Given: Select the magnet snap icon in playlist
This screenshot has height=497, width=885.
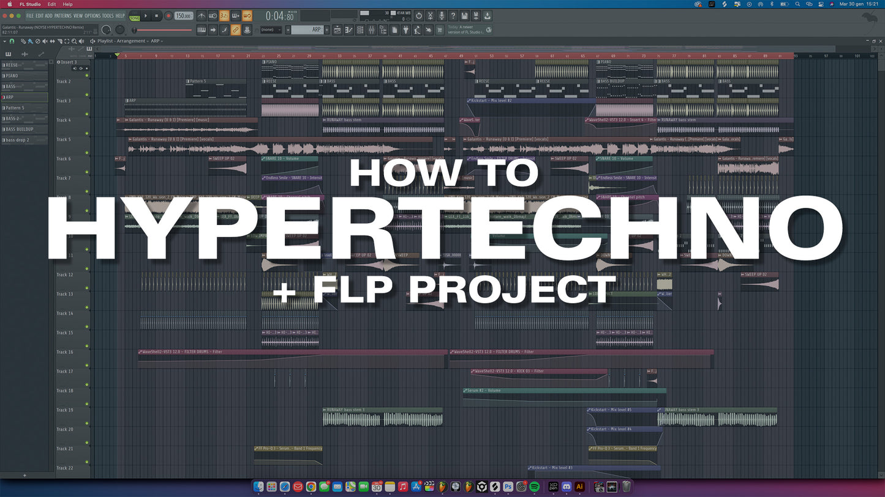Looking at the screenshot, I should 10,41.
